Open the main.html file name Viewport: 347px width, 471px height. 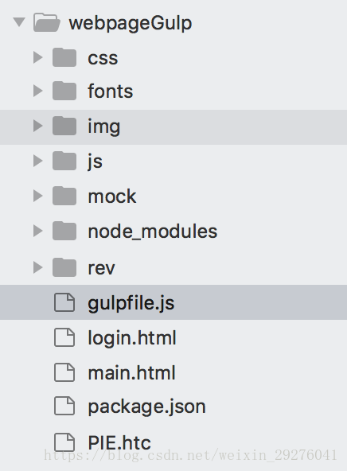[131, 373]
